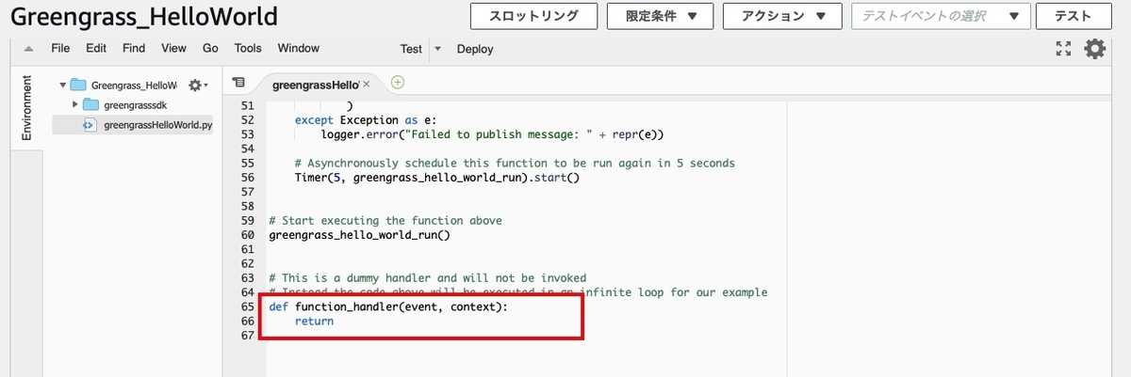The height and width of the screenshot is (377, 1131).
Task: Open the Edit menu
Action: pos(95,48)
